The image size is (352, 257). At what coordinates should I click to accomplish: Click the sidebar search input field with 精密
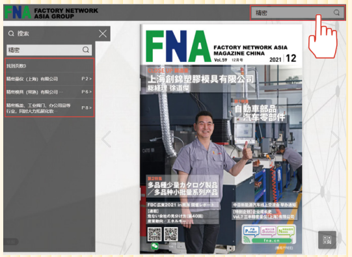[x=49, y=50]
